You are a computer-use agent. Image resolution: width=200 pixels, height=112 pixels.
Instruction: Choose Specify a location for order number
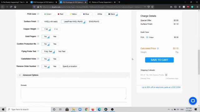(x=70, y=66)
